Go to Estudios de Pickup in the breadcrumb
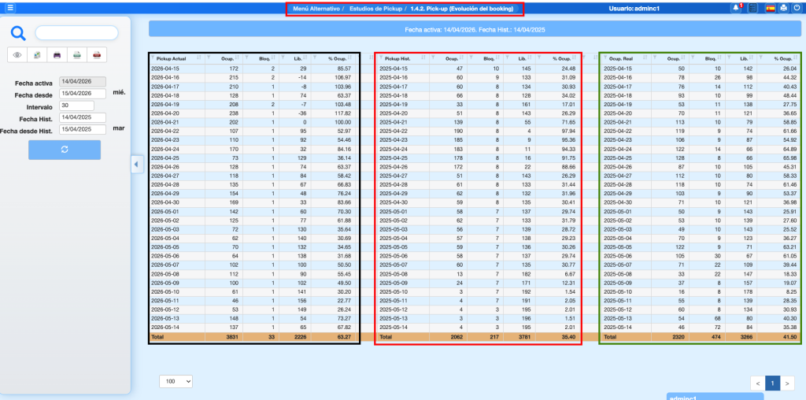Image resolution: width=806 pixels, height=400 pixels. click(374, 9)
